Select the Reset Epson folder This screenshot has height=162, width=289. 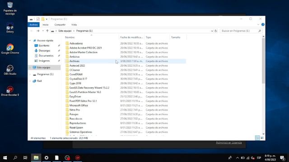click(76, 127)
